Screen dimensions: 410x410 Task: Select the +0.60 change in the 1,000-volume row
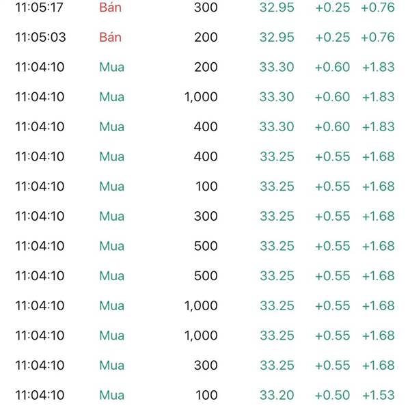[332, 97]
